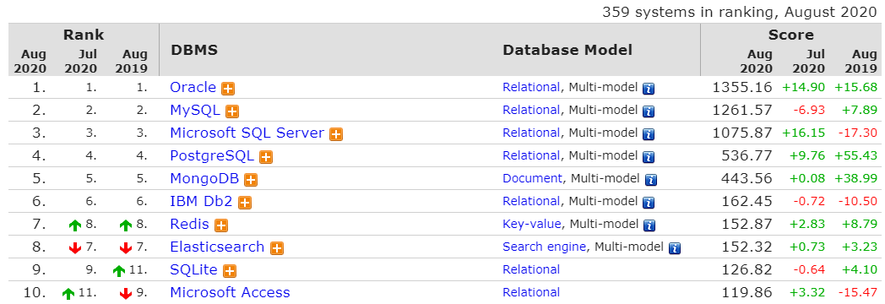Open the Microsoft Access link
This screenshot has width=885, height=304.
230,292
